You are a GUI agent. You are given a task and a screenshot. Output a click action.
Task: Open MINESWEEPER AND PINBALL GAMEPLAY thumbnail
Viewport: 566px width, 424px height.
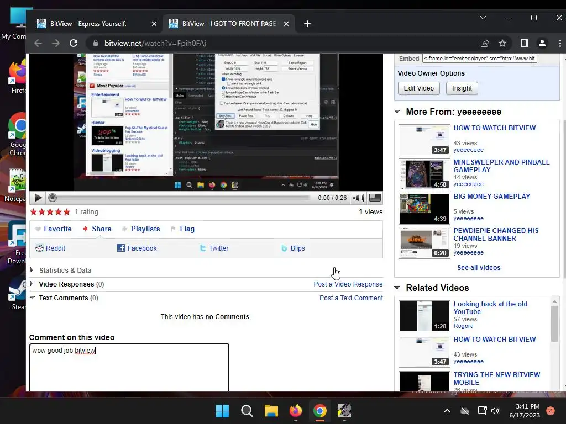pos(424,174)
